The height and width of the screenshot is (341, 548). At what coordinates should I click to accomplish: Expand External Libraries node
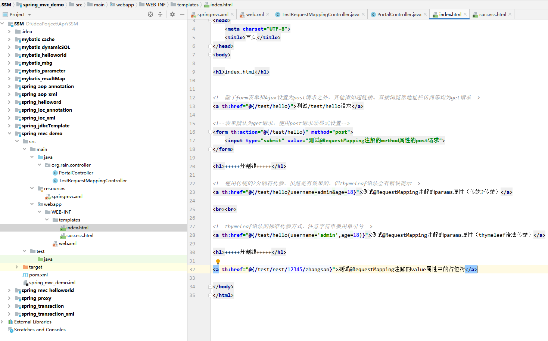(2, 322)
